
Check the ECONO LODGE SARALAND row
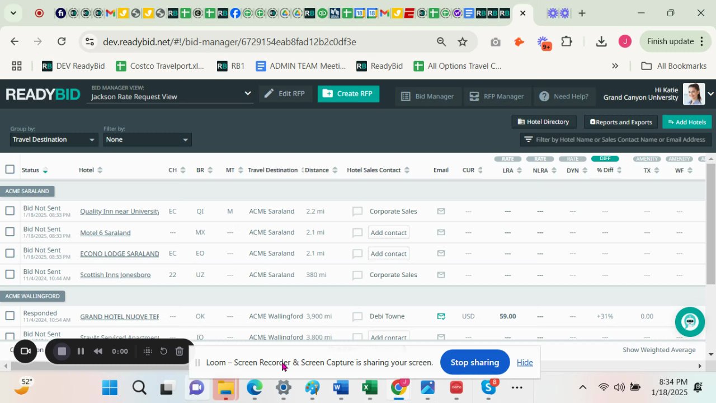coord(10,253)
